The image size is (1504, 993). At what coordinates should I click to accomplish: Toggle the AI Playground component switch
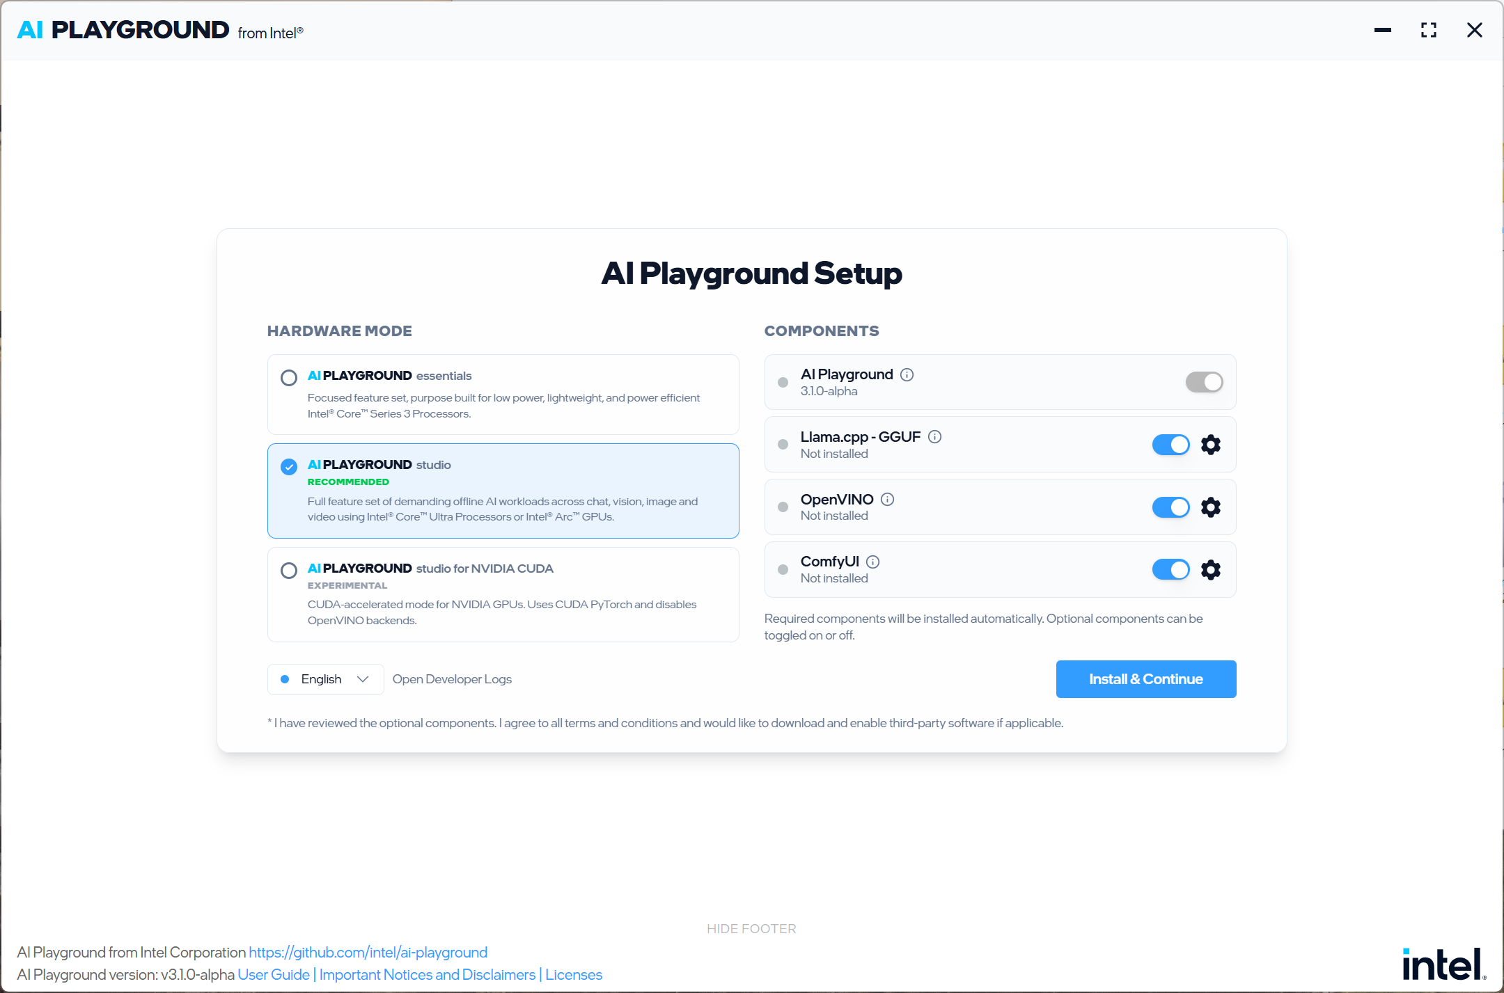click(x=1204, y=382)
